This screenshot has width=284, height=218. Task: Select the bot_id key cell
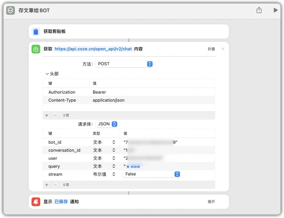55,142
